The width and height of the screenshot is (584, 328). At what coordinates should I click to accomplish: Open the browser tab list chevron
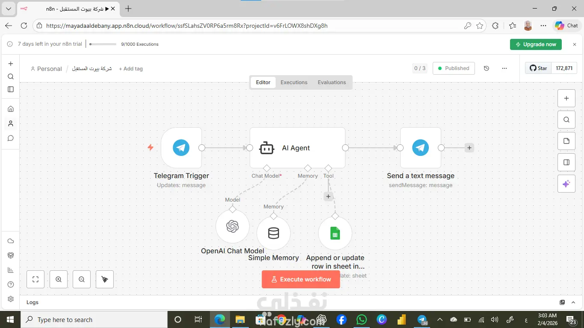pyautogui.click(x=9, y=9)
